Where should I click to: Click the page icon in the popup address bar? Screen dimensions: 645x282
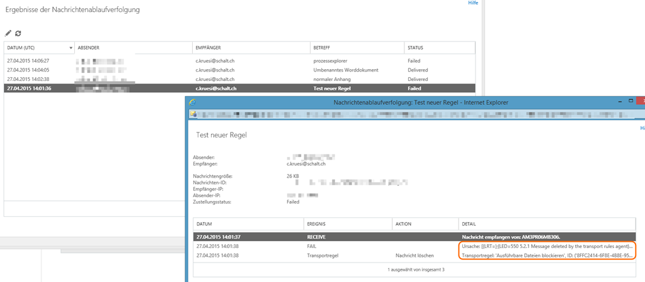click(x=194, y=114)
